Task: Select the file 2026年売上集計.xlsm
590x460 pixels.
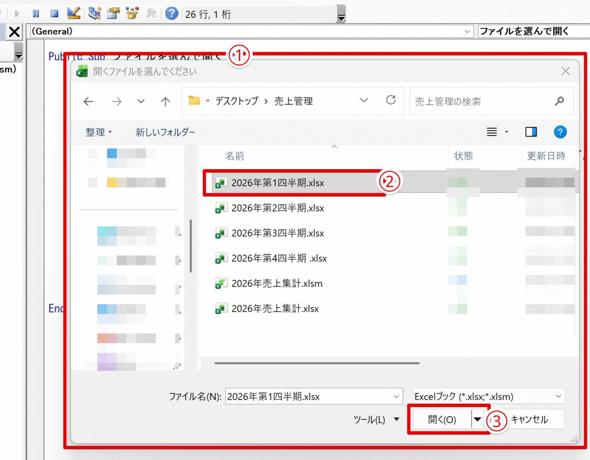Action: click(277, 283)
